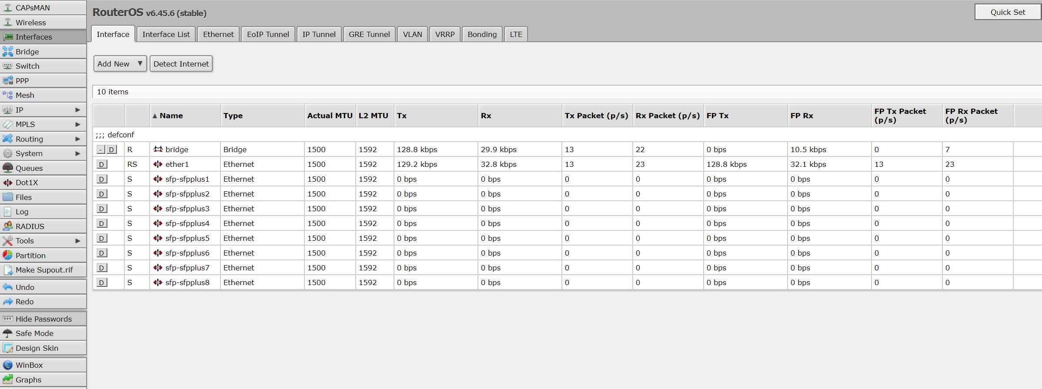Image resolution: width=1042 pixels, height=389 pixels.
Task: Switch to the Interface List tab
Action: click(x=166, y=34)
